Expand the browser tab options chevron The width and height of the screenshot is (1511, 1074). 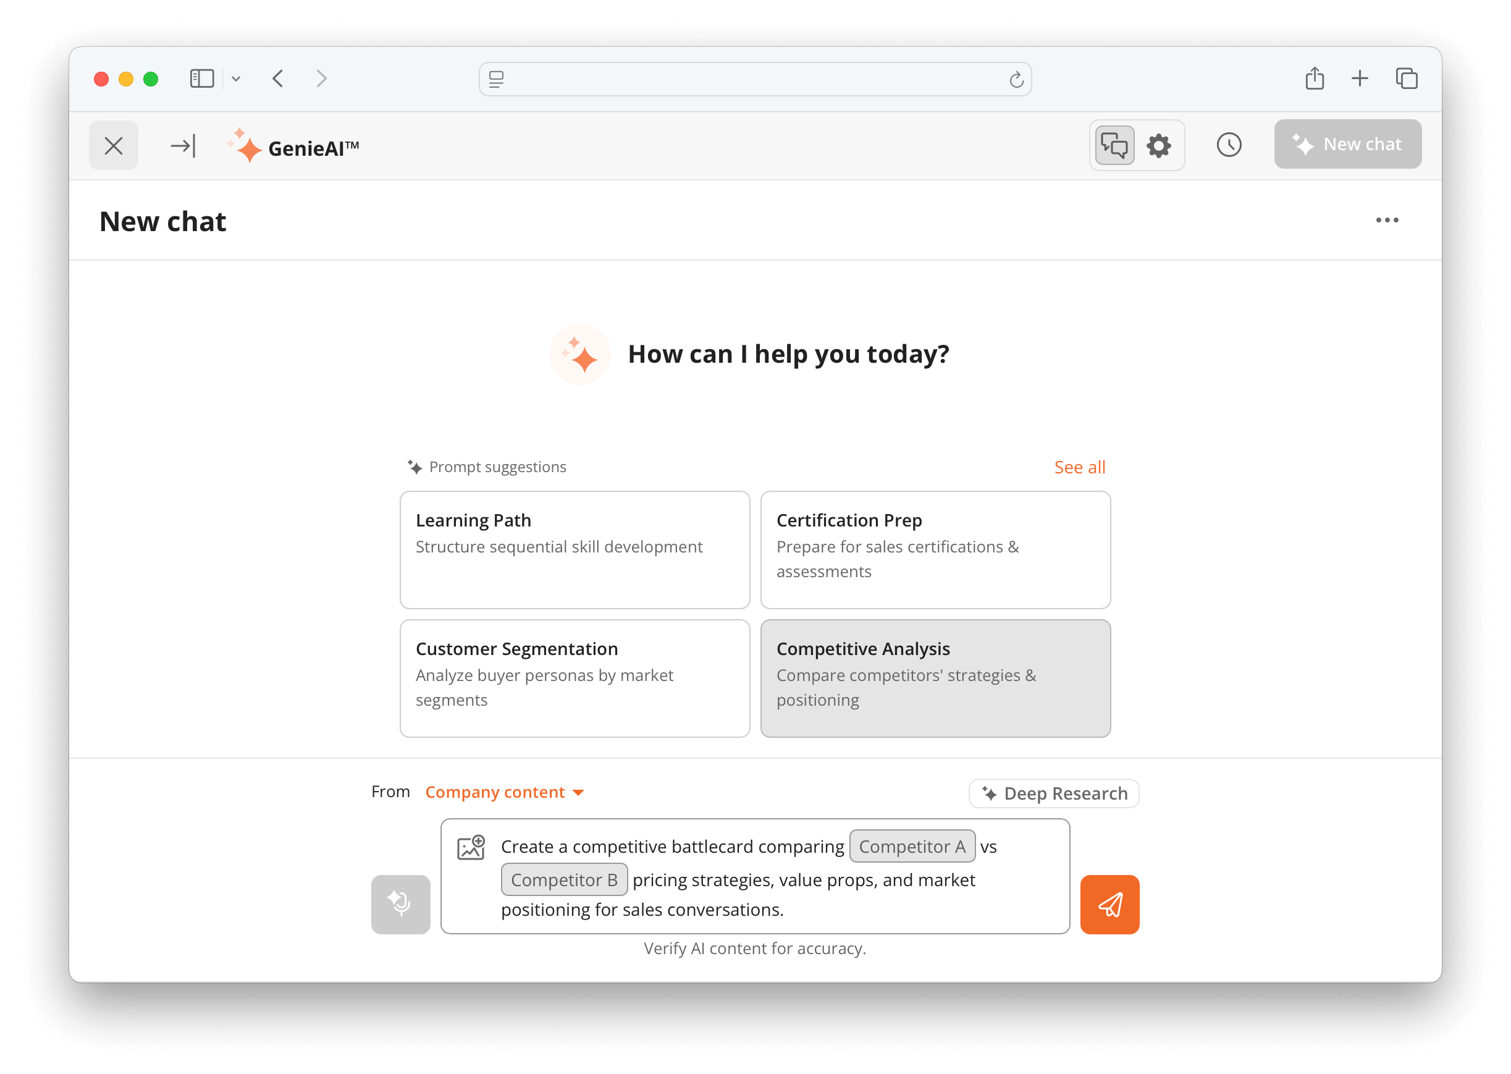(x=237, y=78)
